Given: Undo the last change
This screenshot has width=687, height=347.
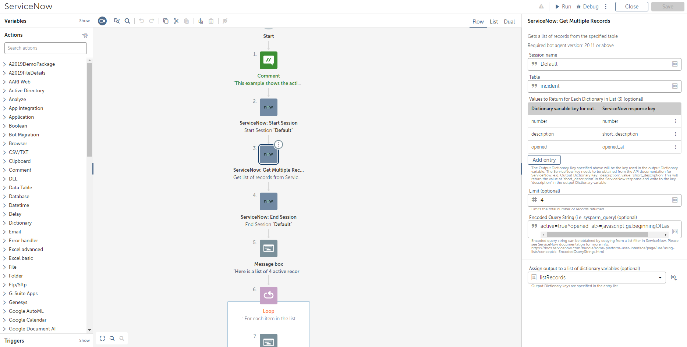Looking at the screenshot, I should (x=142, y=21).
